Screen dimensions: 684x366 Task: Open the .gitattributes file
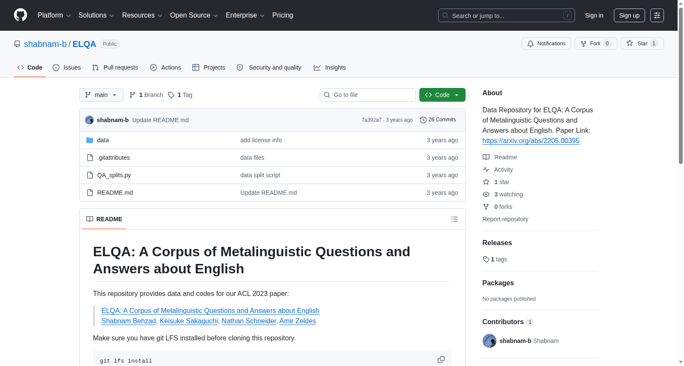pyautogui.click(x=114, y=158)
